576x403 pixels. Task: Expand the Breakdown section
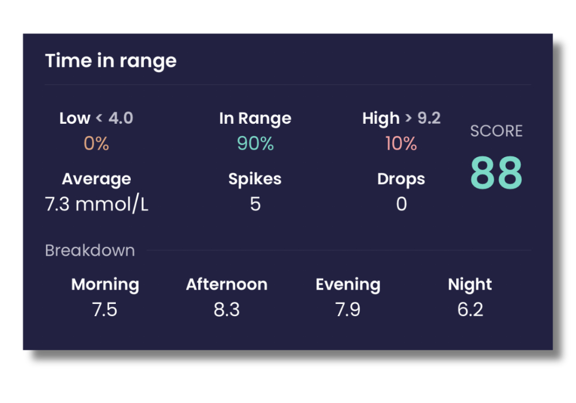coord(90,250)
